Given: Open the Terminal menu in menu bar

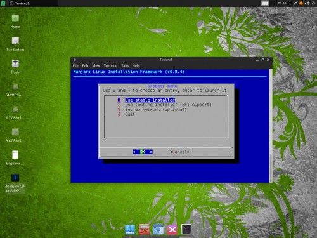Looking at the screenshot, I should click(110, 66).
